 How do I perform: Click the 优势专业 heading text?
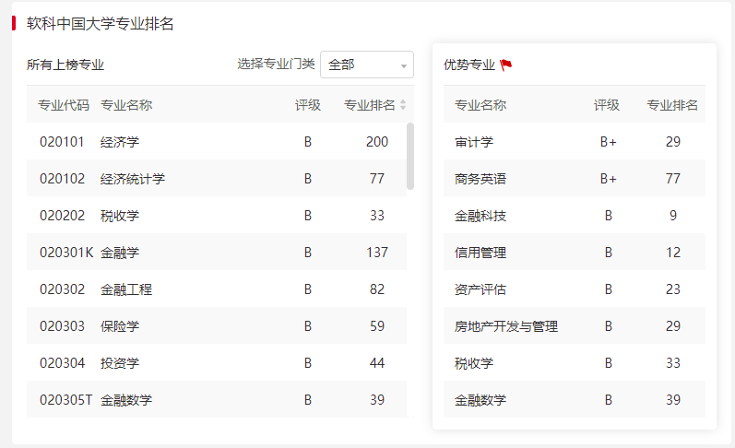tap(469, 65)
